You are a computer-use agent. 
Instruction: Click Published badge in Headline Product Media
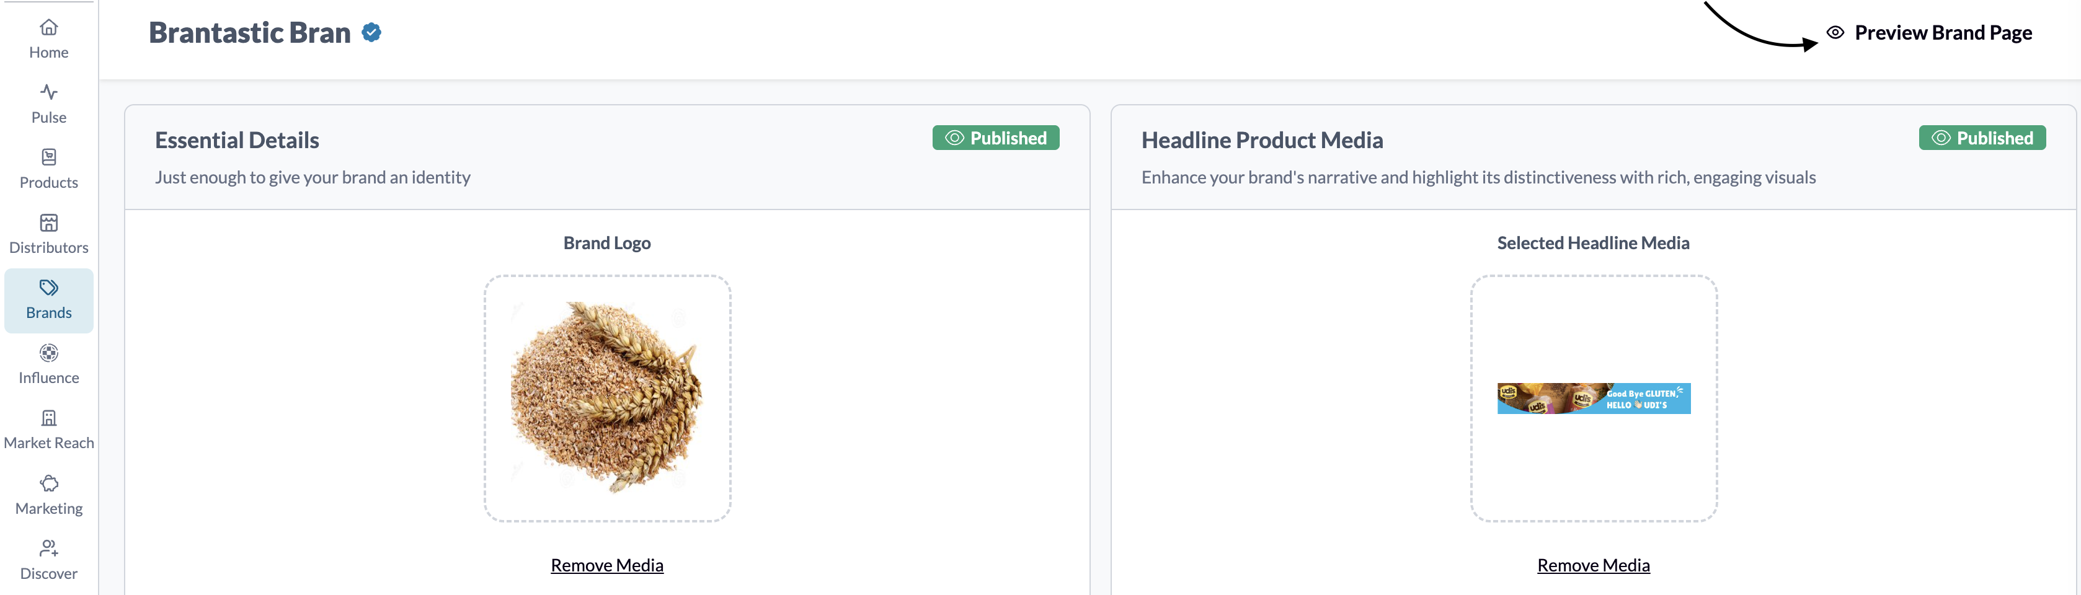coord(1982,138)
